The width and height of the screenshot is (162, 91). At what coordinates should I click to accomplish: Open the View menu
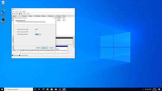[21, 12]
